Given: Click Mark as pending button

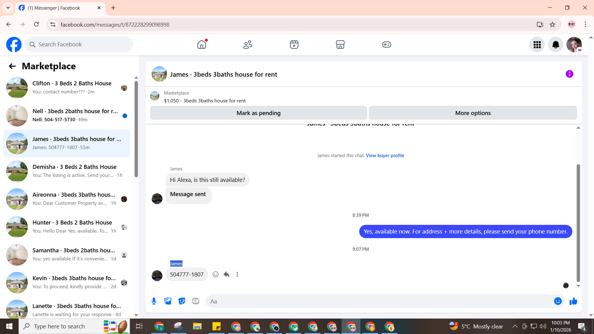Looking at the screenshot, I should 258,113.
